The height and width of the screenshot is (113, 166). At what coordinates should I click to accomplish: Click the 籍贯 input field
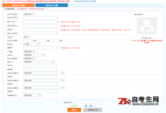pos(40,48)
